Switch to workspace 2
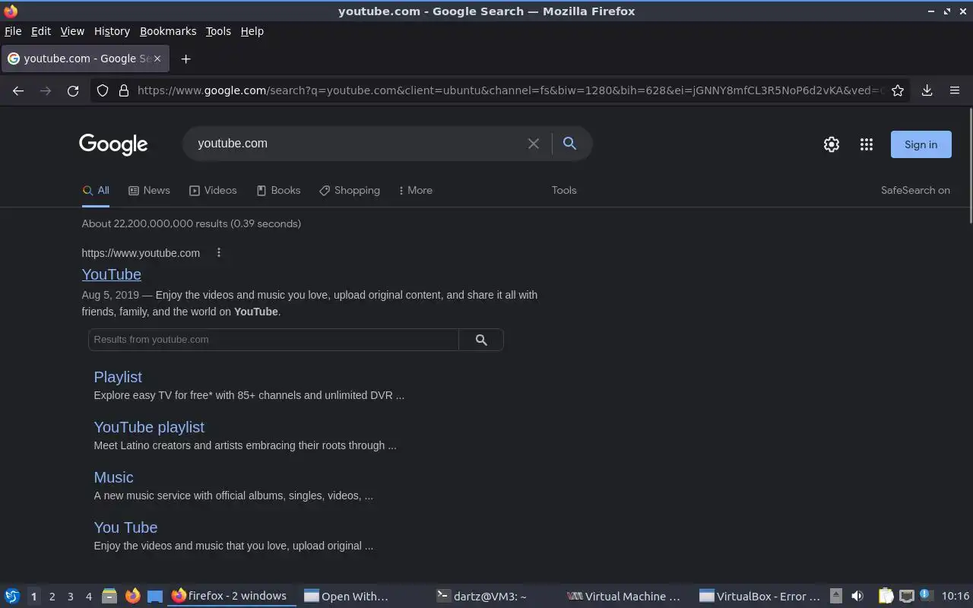 pyautogui.click(x=52, y=596)
